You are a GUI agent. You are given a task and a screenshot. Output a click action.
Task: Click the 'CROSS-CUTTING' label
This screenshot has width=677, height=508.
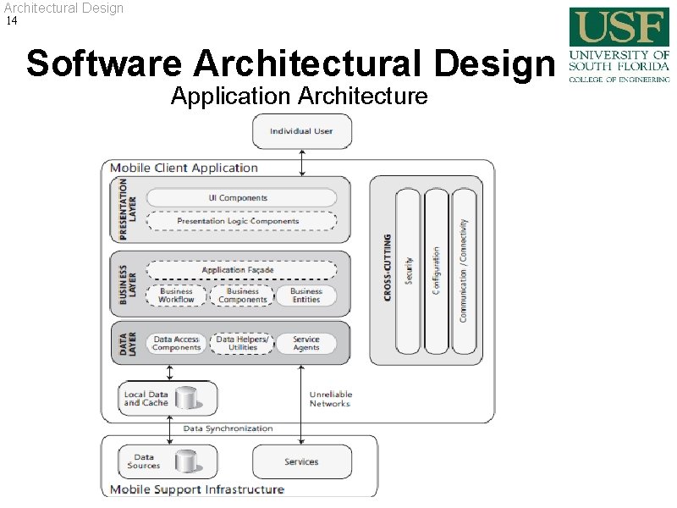click(388, 268)
